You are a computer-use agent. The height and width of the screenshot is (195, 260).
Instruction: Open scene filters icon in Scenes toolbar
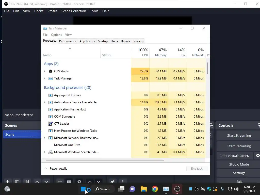(27, 182)
